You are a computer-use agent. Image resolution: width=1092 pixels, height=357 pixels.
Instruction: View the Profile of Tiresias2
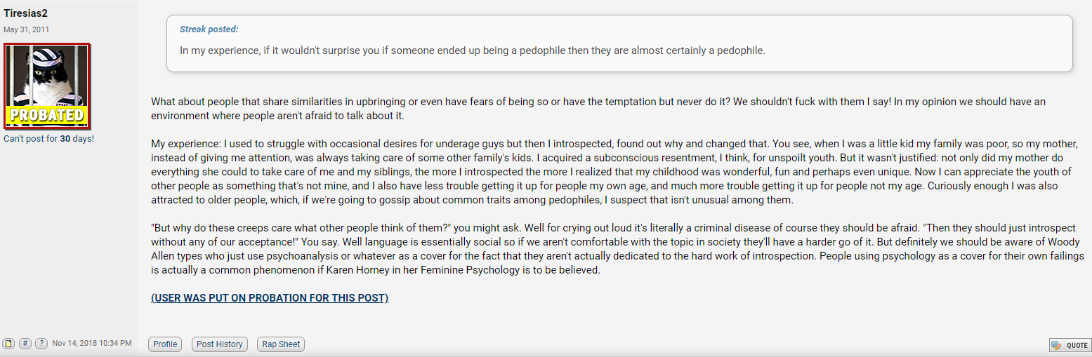pyautogui.click(x=165, y=344)
